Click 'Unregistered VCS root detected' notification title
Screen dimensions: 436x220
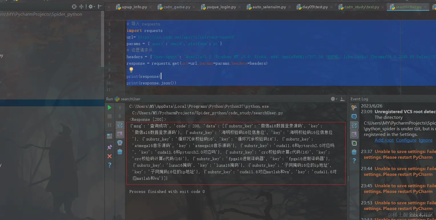coord(405,112)
